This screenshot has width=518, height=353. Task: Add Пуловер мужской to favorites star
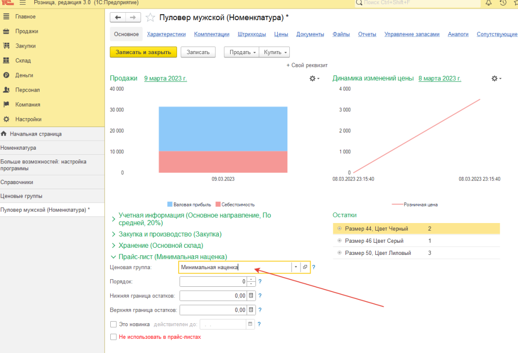click(150, 18)
